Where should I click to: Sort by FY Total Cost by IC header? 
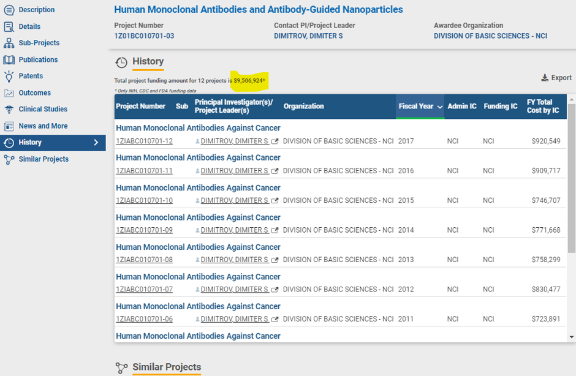tap(543, 106)
